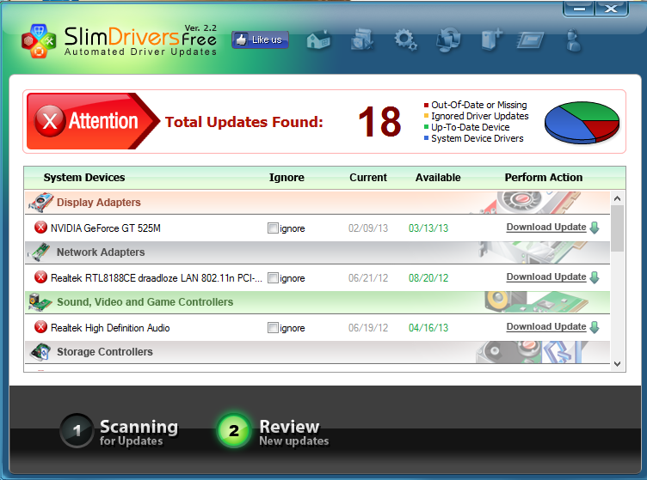Open the Home icon in the toolbar
Viewport: 647px width, 480px height.
[318, 40]
